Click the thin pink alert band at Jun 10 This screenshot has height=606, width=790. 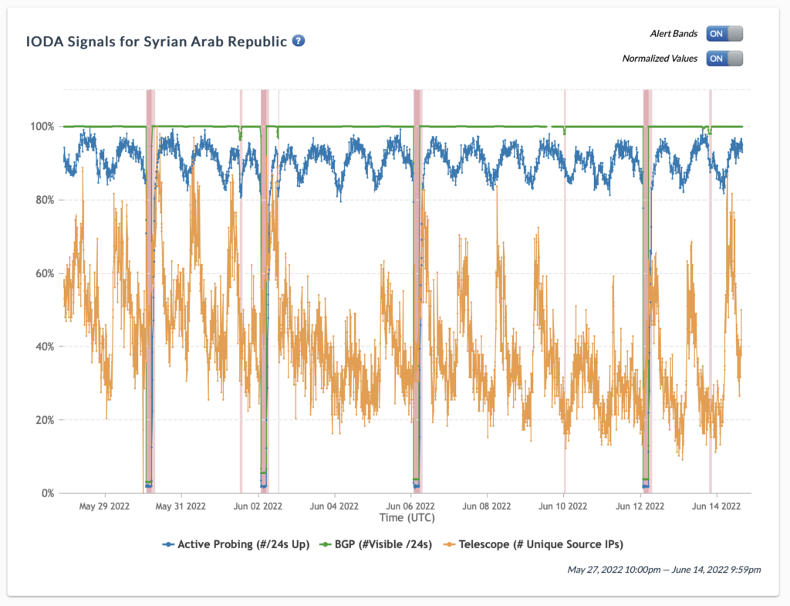[564, 293]
